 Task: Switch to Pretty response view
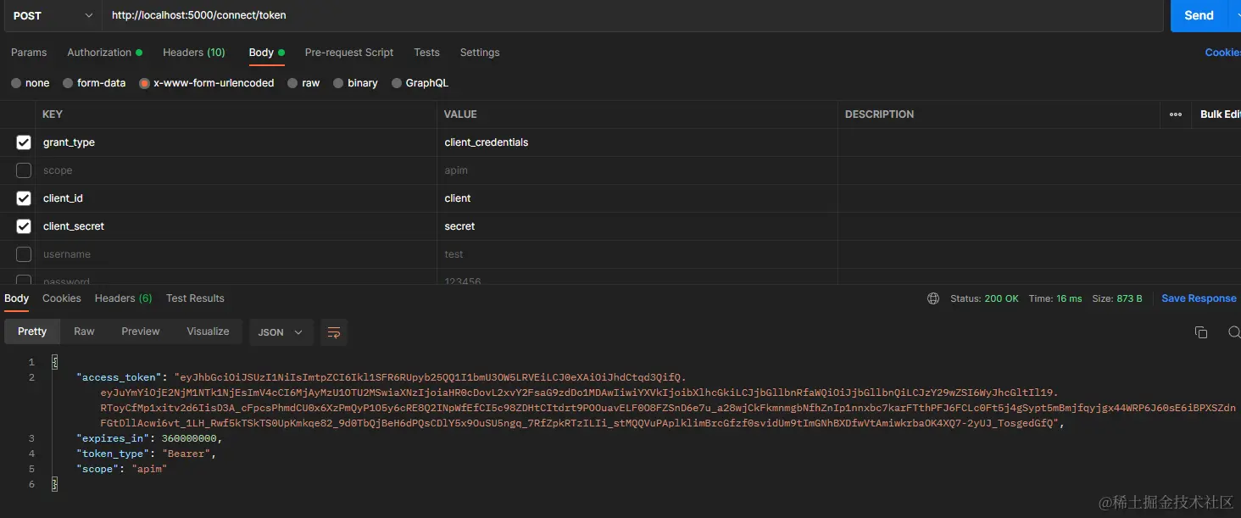[x=32, y=331]
